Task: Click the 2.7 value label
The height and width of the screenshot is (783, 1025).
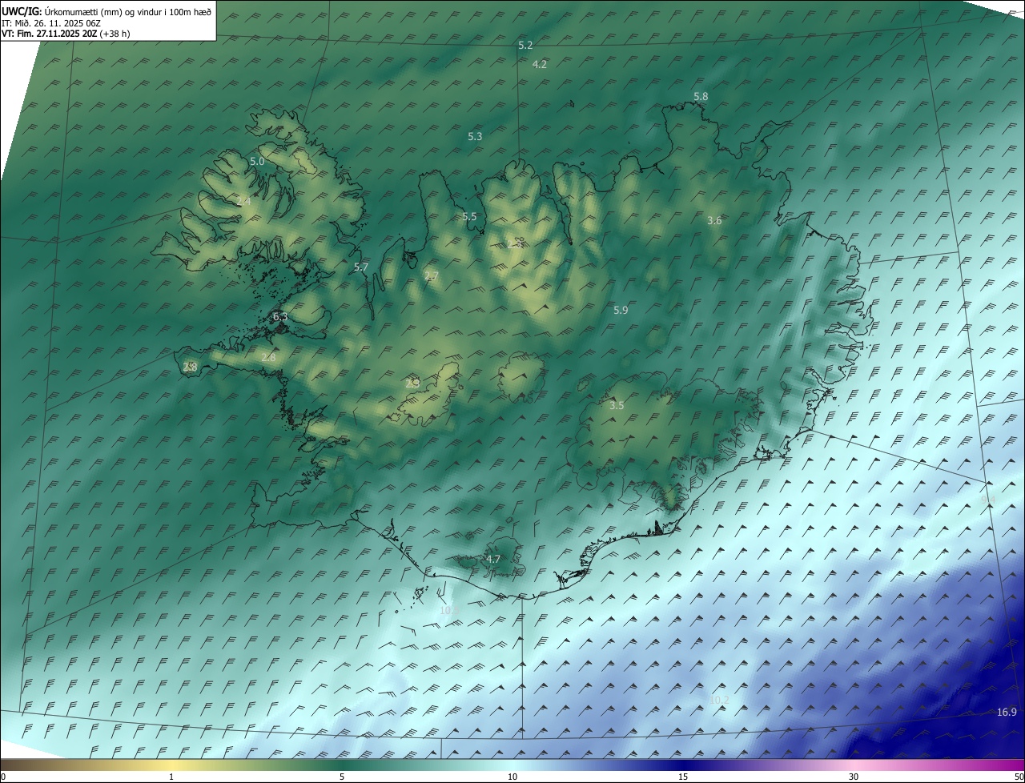Action: 432,276
